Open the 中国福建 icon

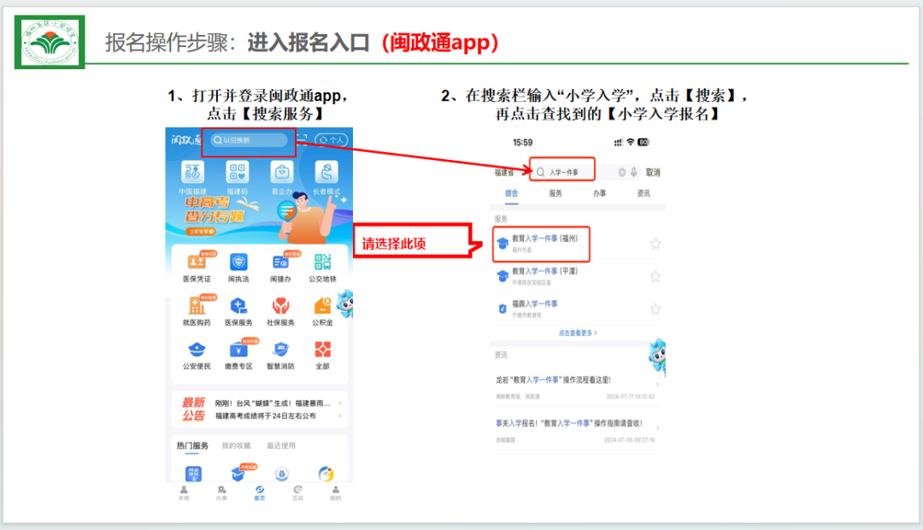coord(192,173)
